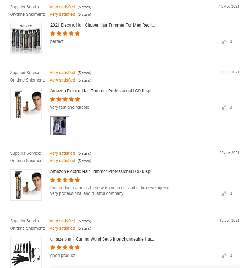The height and width of the screenshot is (268, 243).
Task: Click Supplier Service 'Very satisfied' in 15 Aug review
Action: click(62, 7)
